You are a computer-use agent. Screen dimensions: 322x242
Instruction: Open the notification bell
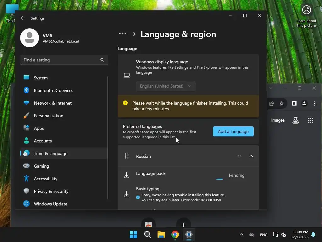[314, 234]
